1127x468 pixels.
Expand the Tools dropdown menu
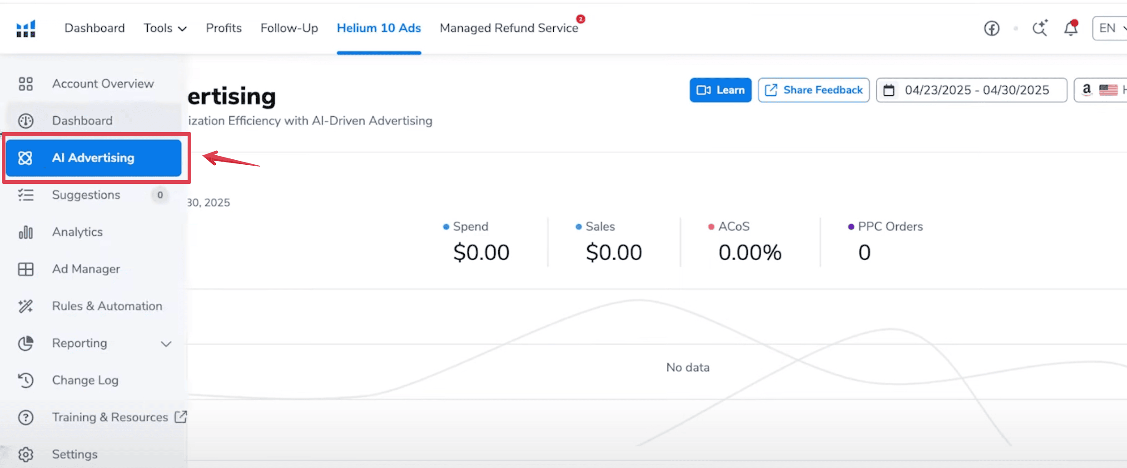click(165, 28)
